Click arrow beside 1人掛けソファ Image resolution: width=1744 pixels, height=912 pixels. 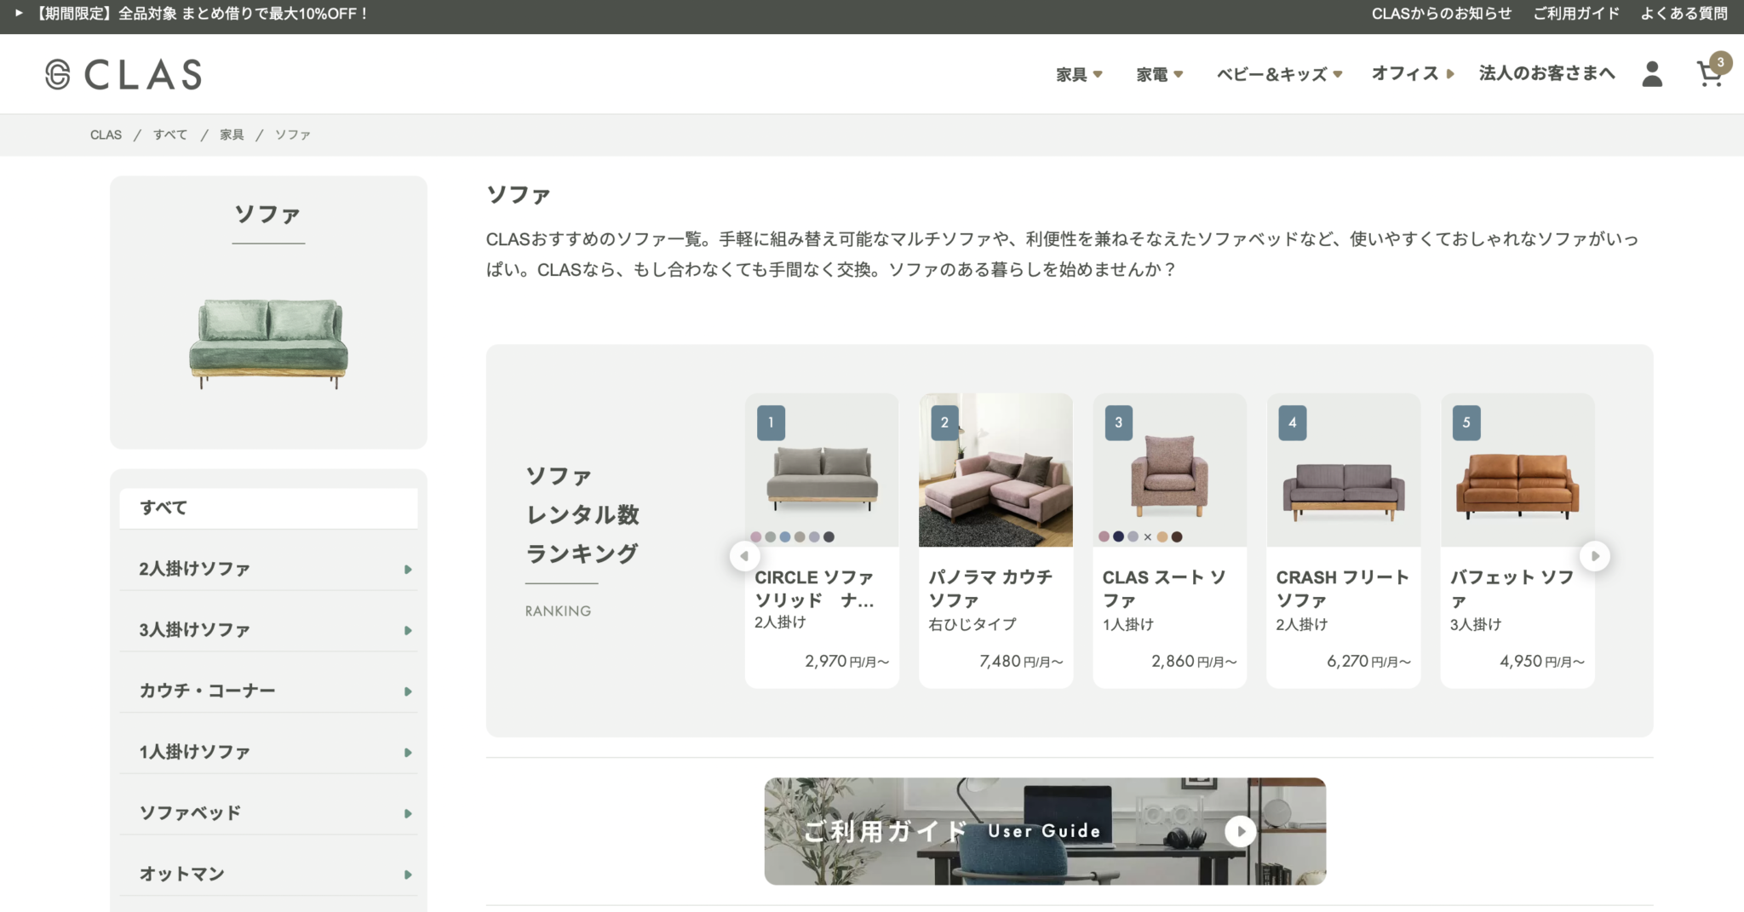coord(408,753)
